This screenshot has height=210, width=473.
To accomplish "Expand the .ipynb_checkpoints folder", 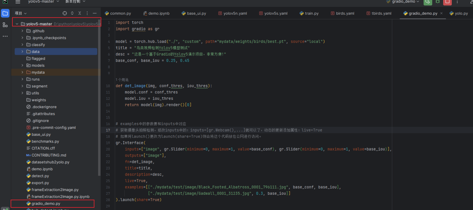I will click(22, 38).
